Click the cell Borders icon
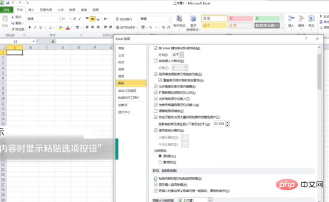 tap(50, 27)
